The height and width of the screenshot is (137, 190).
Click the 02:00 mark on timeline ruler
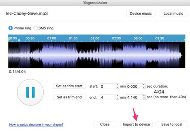click(95, 38)
